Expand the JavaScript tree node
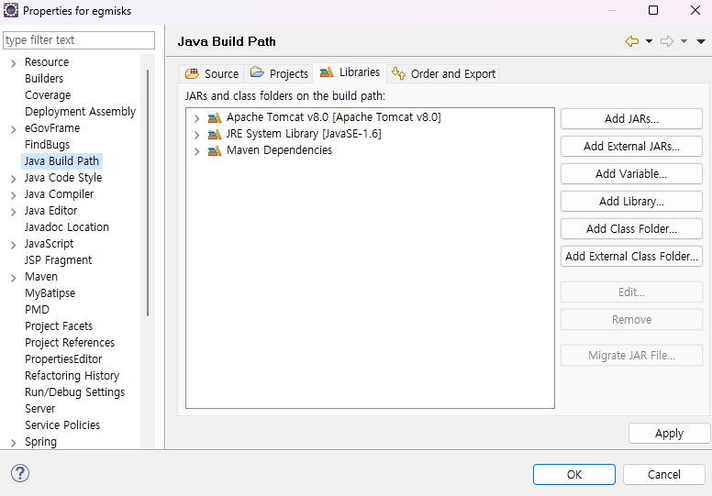The width and height of the screenshot is (712, 496). pos(13,245)
